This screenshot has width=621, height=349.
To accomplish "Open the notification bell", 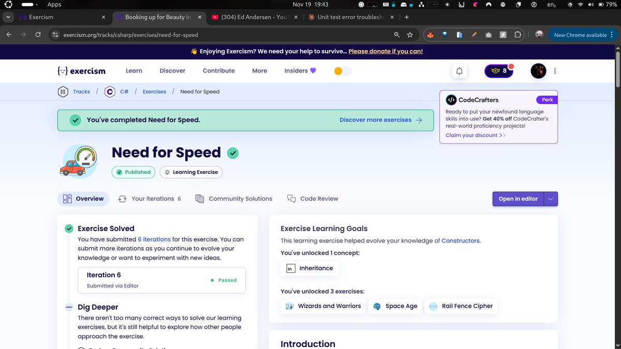I will click(459, 71).
